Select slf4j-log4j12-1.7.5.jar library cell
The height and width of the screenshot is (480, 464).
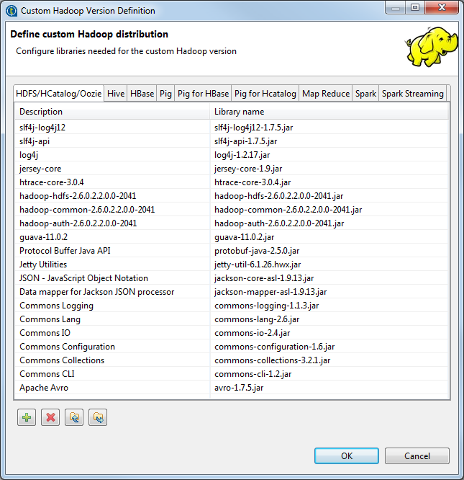[253, 128]
